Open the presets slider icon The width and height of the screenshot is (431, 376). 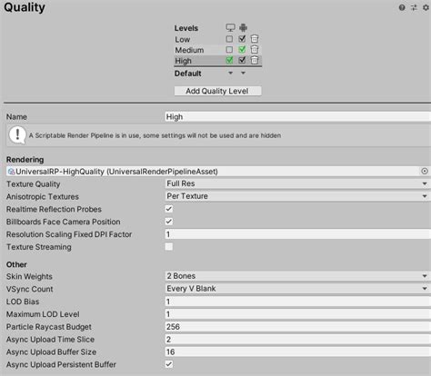point(414,7)
